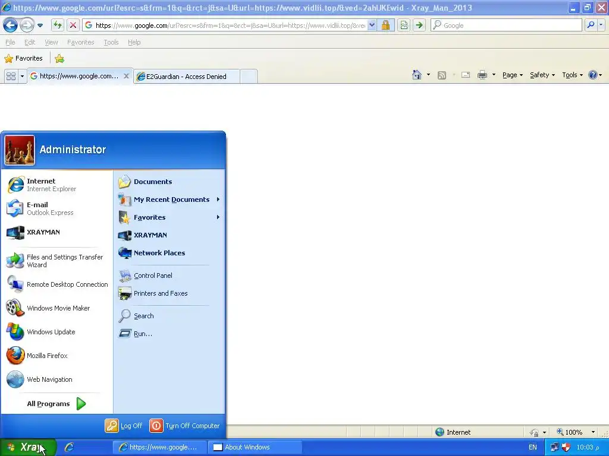Click the security lock icon in address bar
609x456 pixels.
click(x=385, y=25)
